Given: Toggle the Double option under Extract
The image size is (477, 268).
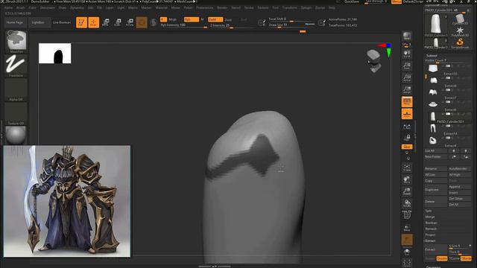Looking at the screenshot, I should 442,258.
